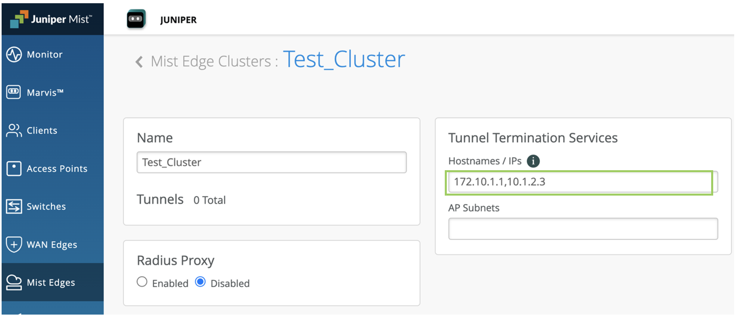Click the WAN Edges shield icon
This screenshot has width=737, height=317.
[x=14, y=244]
